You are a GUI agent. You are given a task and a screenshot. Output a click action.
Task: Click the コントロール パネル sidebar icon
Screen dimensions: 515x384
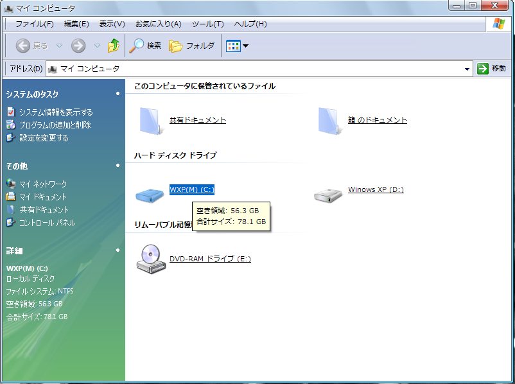[11, 223]
